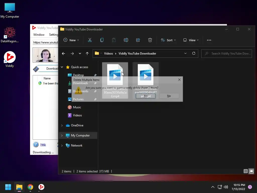Show hidden tray icons chevron
Screen dimensions: 257x193
point(213,187)
